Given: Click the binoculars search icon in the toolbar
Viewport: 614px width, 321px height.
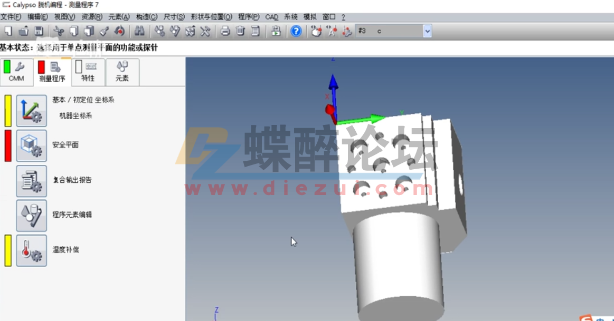Looking at the screenshot, I should (x=138, y=31).
